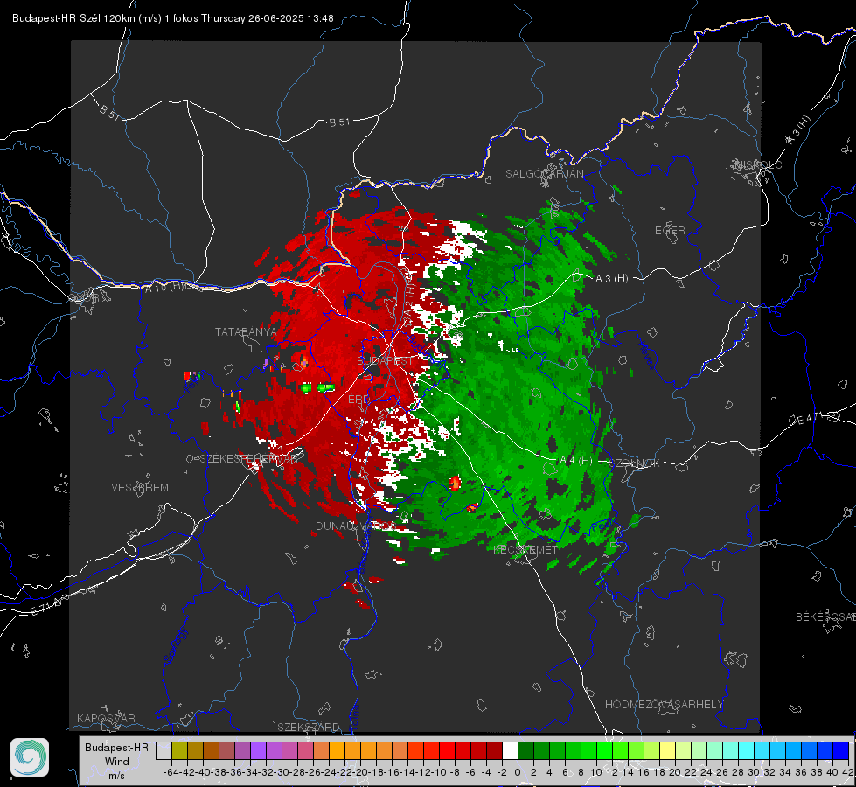
Task: Pick the purple swatch between -34 and -32
Action: pos(258,750)
